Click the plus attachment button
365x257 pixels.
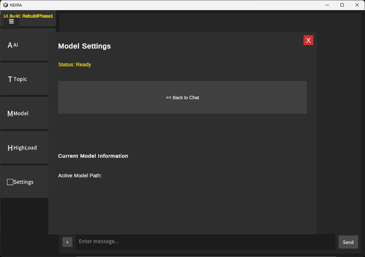coord(67,242)
